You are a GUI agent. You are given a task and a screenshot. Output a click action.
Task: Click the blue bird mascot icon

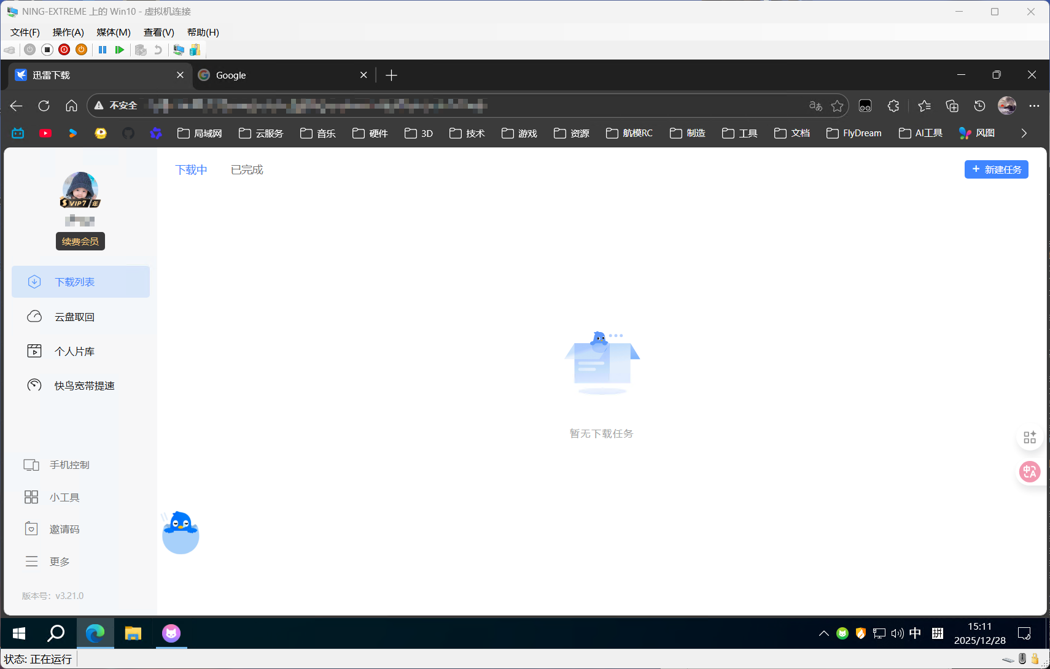pyautogui.click(x=181, y=532)
